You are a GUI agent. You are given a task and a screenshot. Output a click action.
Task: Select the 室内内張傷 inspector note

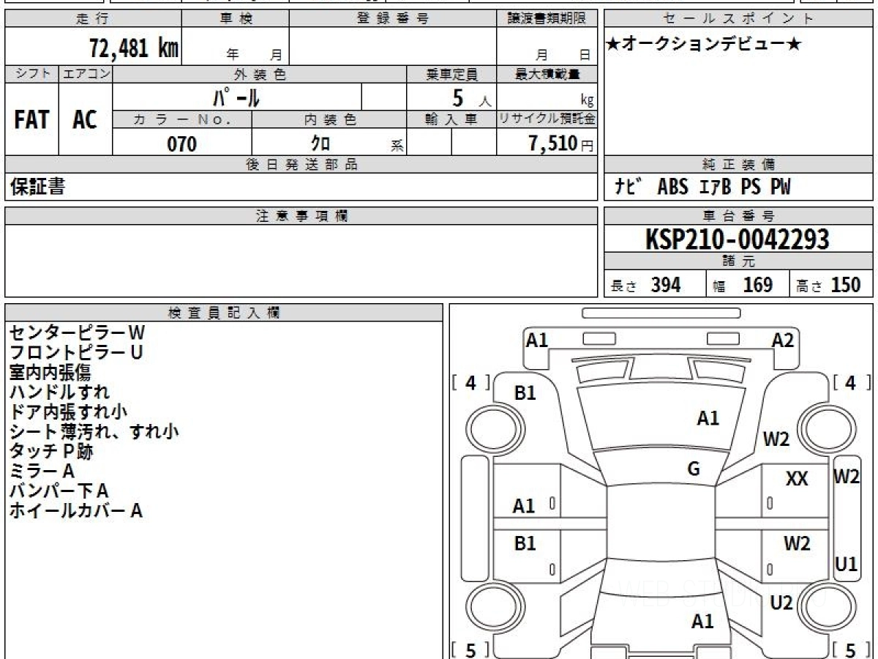point(50,372)
